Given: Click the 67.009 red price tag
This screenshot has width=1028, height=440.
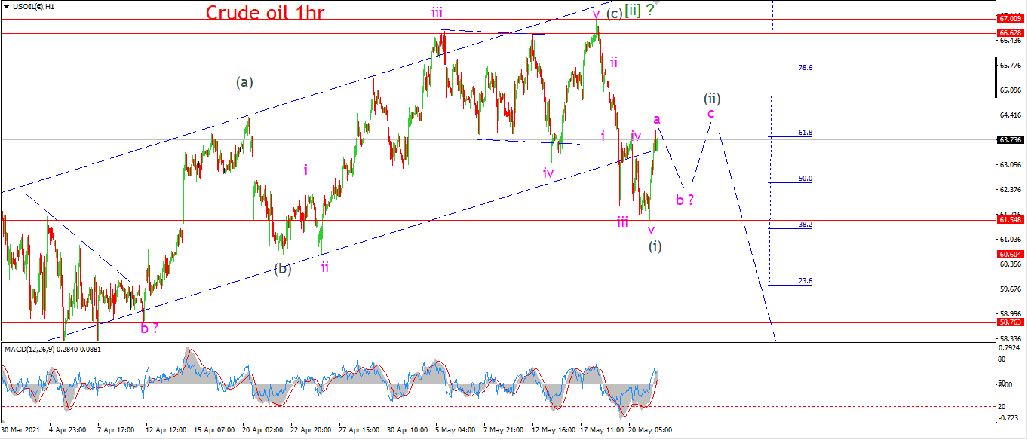Looking at the screenshot, I should pos(1010,18).
